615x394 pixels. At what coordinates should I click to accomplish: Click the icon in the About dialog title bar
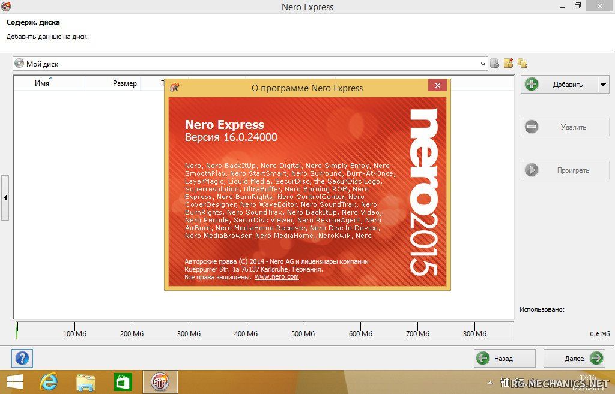(175, 88)
